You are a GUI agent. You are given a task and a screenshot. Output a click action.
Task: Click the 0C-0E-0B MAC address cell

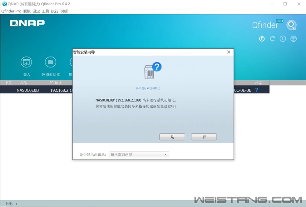(243, 90)
